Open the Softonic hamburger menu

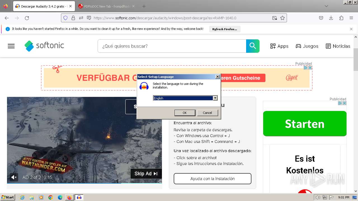point(11,46)
